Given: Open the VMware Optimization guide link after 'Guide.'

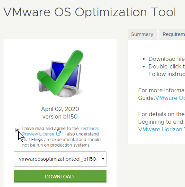Looking at the screenshot, I should coord(170,98).
